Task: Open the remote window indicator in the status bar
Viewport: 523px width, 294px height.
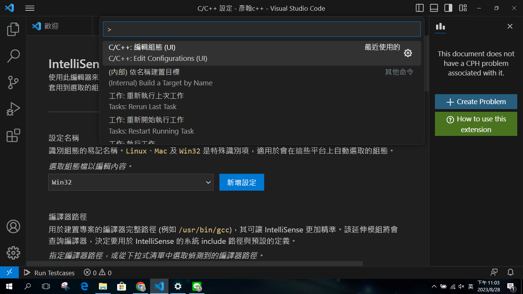Action: click(x=10, y=273)
